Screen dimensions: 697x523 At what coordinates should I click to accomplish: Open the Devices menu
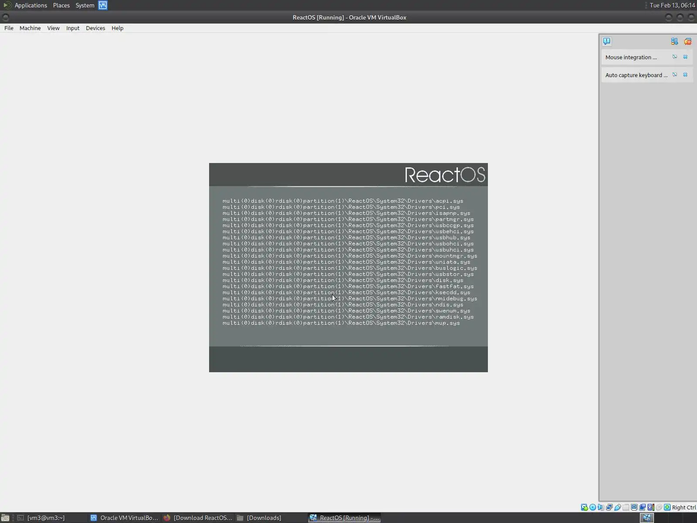coord(95,28)
